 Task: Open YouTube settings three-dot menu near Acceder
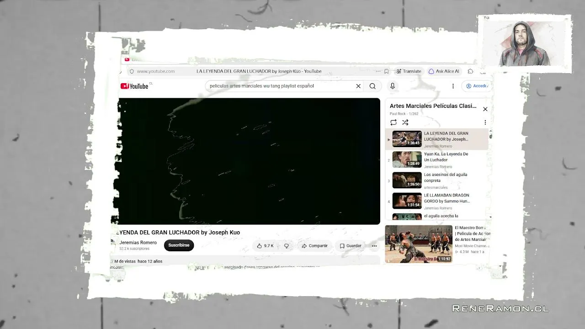click(453, 86)
